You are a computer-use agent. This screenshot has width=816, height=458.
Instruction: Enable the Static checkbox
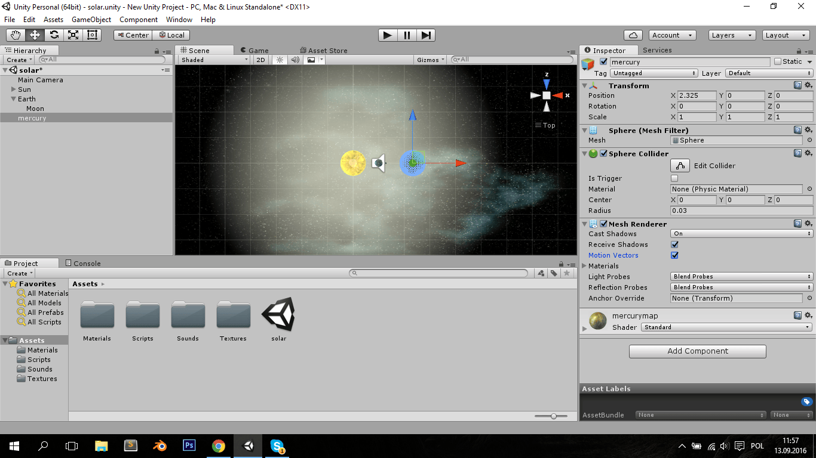coord(778,61)
